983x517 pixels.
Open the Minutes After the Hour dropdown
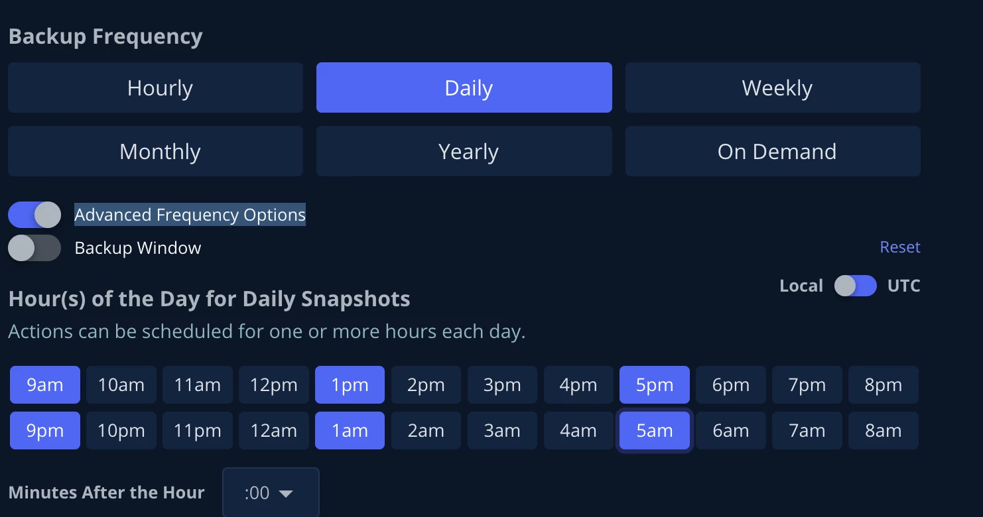point(271,493)
